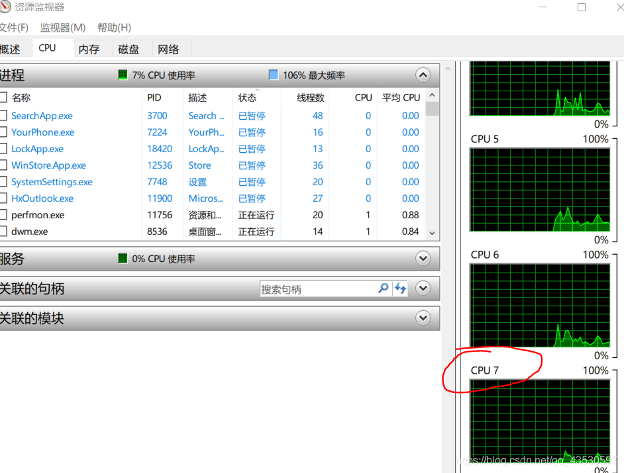Select YourPhone.exe process name
The height and width of the screenshot is (473, 624).
pyautogui.click(x=42, y=132)
